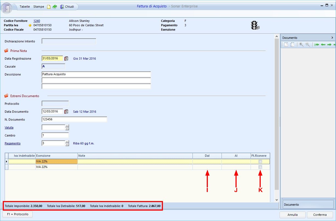Tick Ft.Ricevere checkbox in first row
Image resolution: width=336 pixels, height=221 pixels.
coord(260,161)
